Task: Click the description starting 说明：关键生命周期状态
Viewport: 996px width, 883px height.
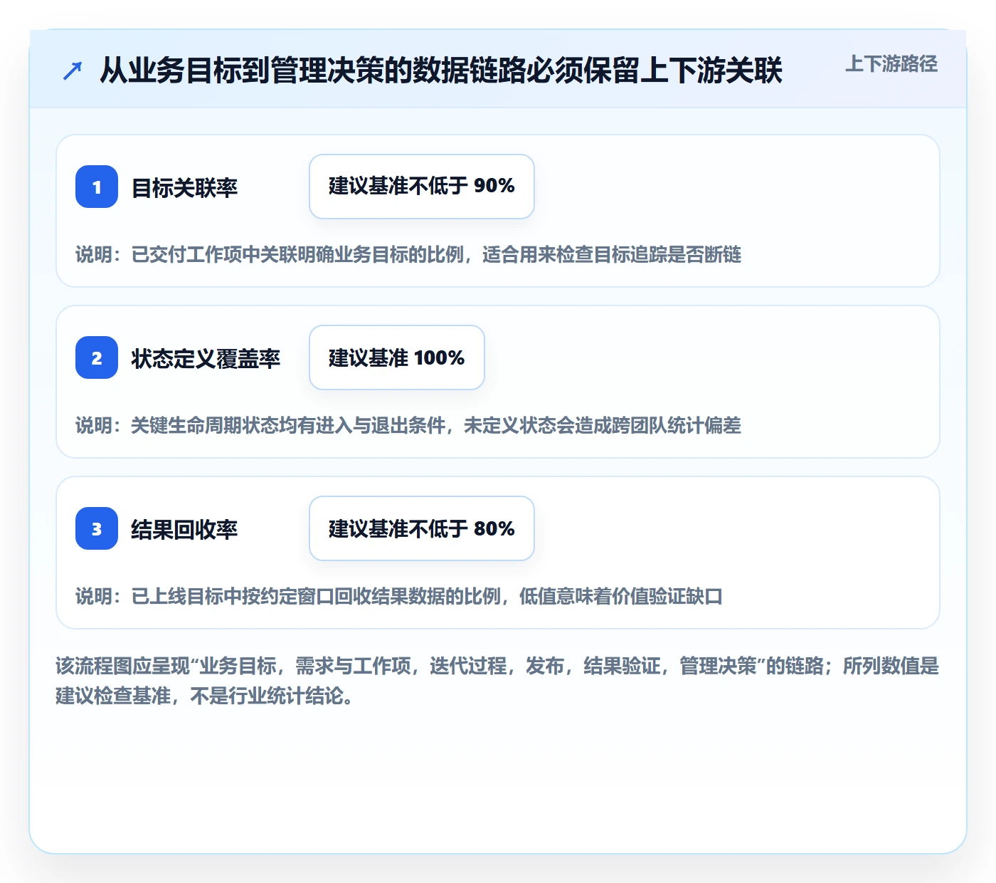Action: pos(408,425)
